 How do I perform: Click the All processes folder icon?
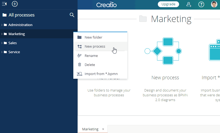(x=5, y=15)
